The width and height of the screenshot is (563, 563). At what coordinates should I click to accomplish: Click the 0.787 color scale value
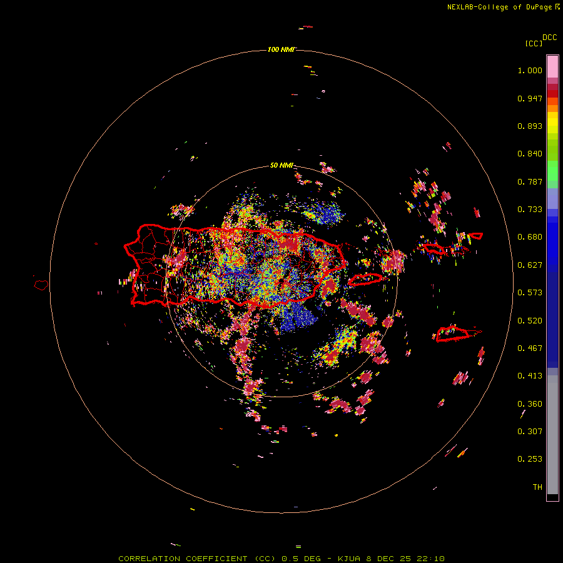pos(530,181)
